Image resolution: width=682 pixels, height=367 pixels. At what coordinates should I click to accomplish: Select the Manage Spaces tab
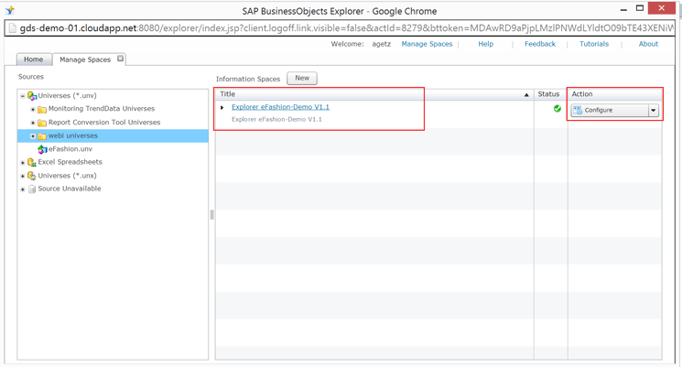tap(85, 59)
